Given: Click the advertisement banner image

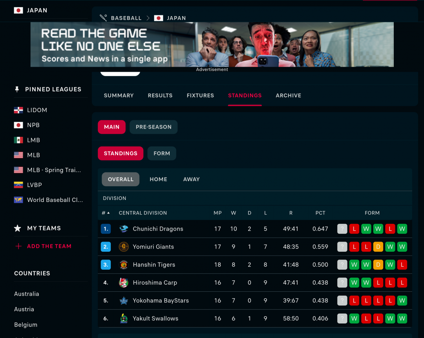Looking at the screenshot, I should click(x=212, y=44).
